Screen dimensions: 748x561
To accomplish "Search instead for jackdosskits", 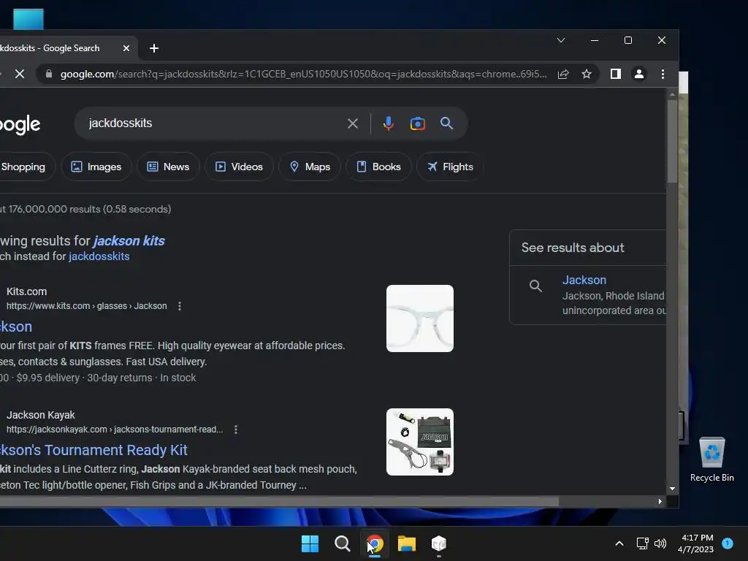I will tap(99, 256).
